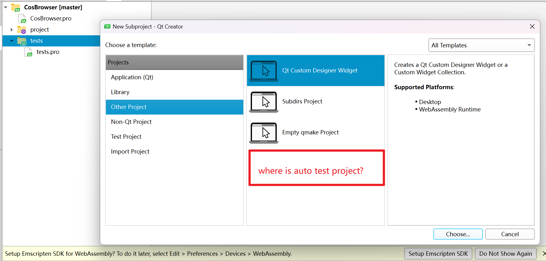Click the Qt Creator logo in dialog title

coord(107,27)
